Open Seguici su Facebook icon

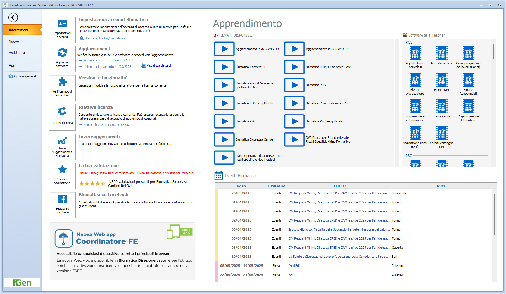[x=63, y=205]
